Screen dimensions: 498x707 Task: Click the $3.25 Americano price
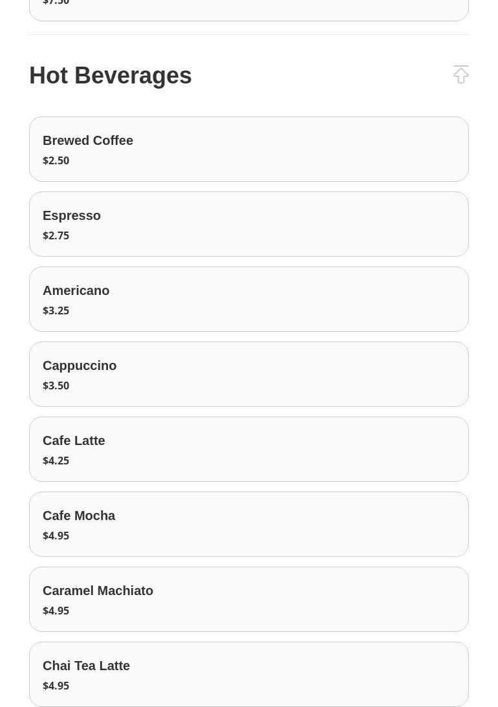point(56,310)
